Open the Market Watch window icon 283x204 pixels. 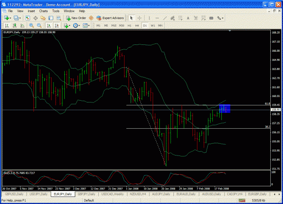(x=28, y=18)
